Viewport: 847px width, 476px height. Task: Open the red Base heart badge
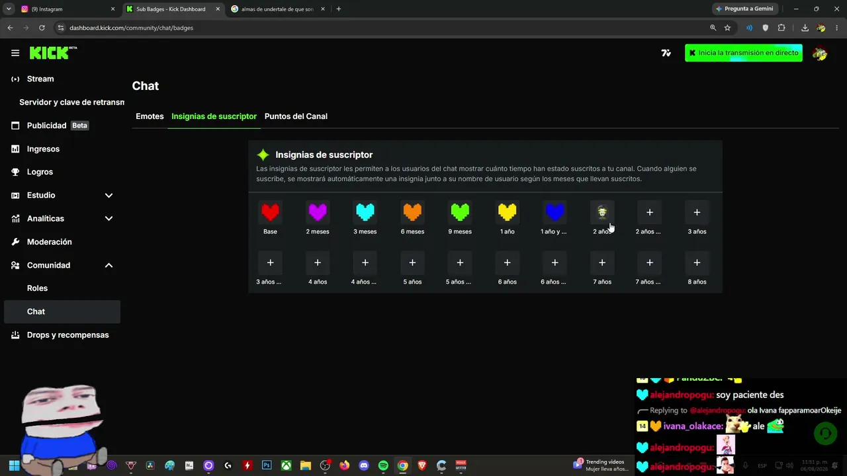coord(270,212)
